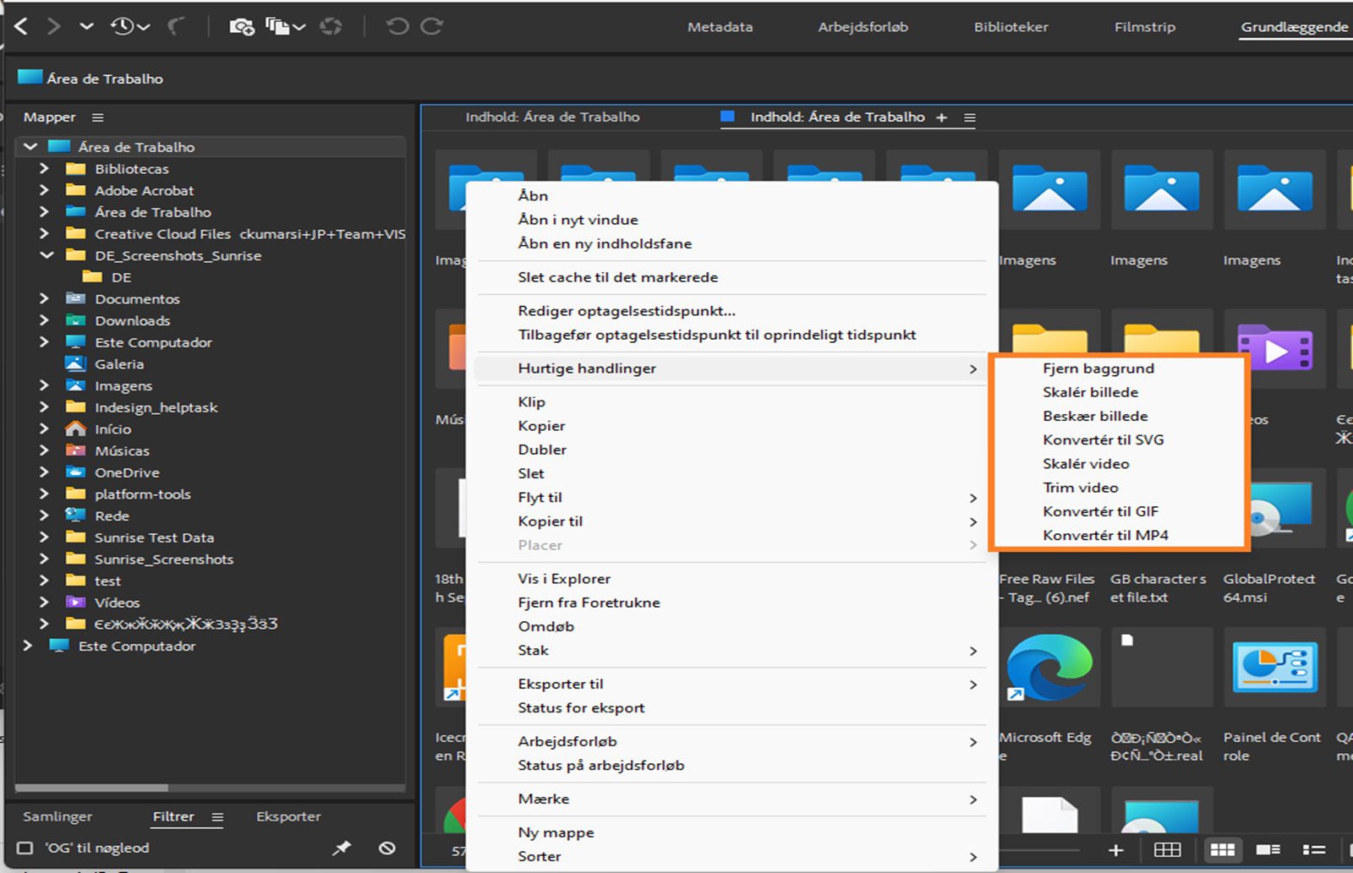This screenshot has height=873, width=1353.
Task: Open Eksporter til submenu
Action: pos(731,684)
